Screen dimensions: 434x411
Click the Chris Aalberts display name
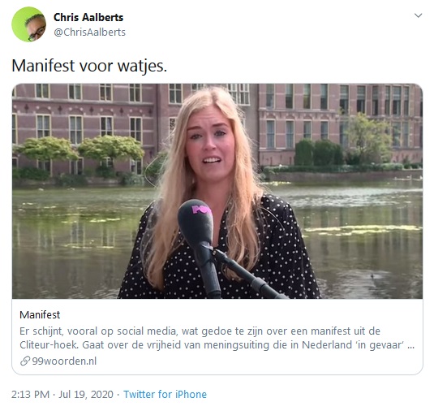coord(88,17)
